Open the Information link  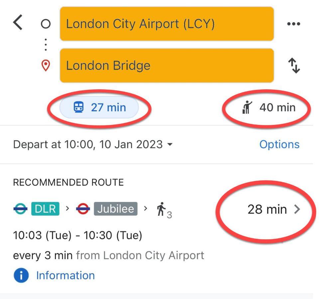click(65, 275)
